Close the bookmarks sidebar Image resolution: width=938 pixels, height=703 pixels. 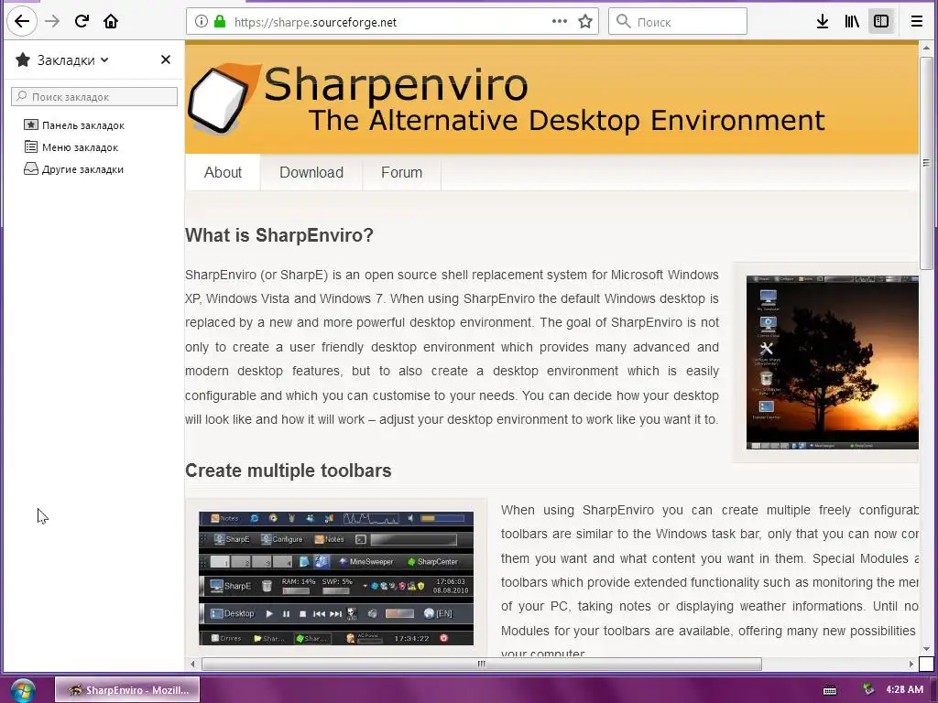coord(166,59)
